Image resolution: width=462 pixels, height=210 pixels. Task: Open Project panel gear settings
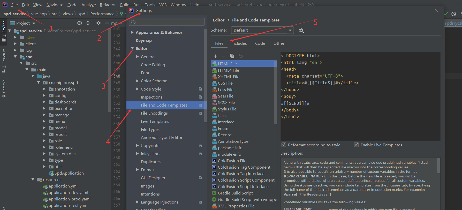pos(99,23)
